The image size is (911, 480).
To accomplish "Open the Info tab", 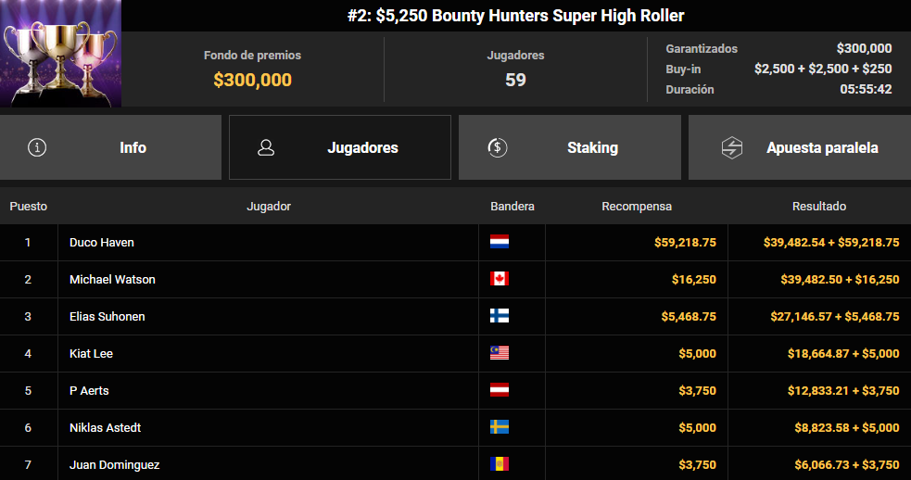I will pyautogui.click(x=110, y=147).
